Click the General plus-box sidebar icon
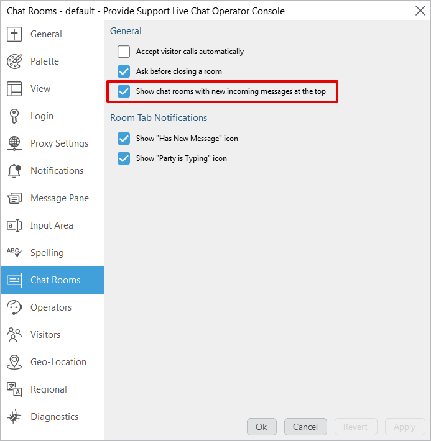The image size is (431, 441). [14, 34]
